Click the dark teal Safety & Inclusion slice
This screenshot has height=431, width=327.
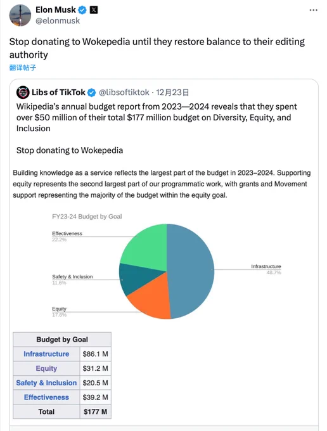tap(134, 279)
